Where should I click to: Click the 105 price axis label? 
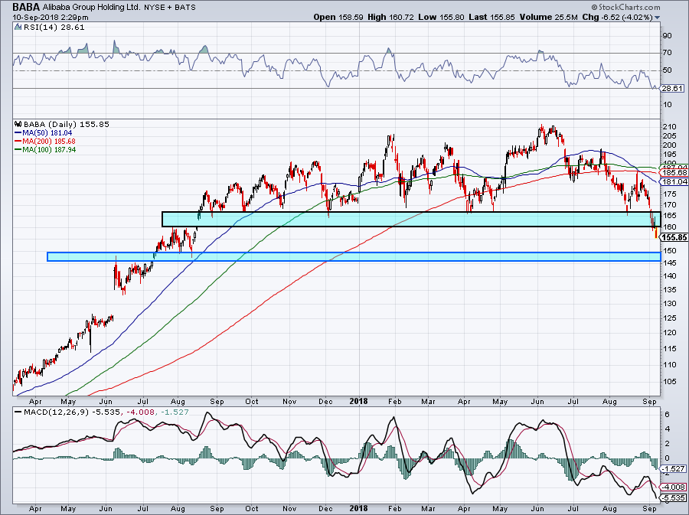coord(671,381)
